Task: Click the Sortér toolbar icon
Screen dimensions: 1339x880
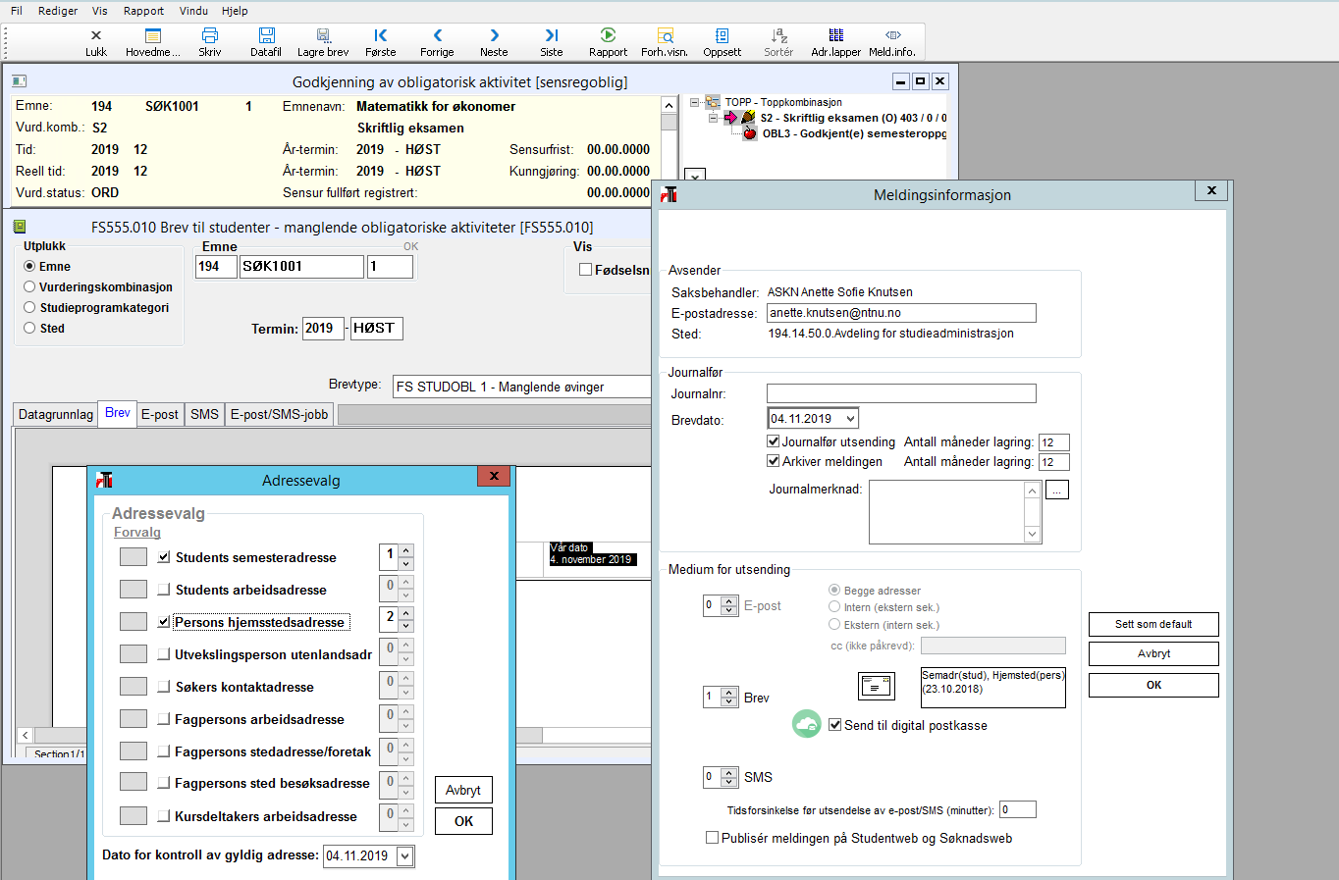Action: click(x=779, y=35)
